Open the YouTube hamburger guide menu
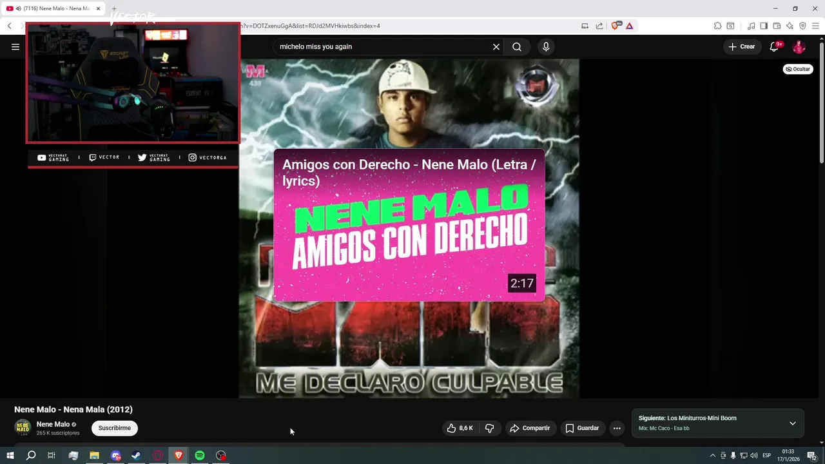Image resolution: width=825 pixels, height=464 pixels. pyautogui.click(x=15, y=46)
